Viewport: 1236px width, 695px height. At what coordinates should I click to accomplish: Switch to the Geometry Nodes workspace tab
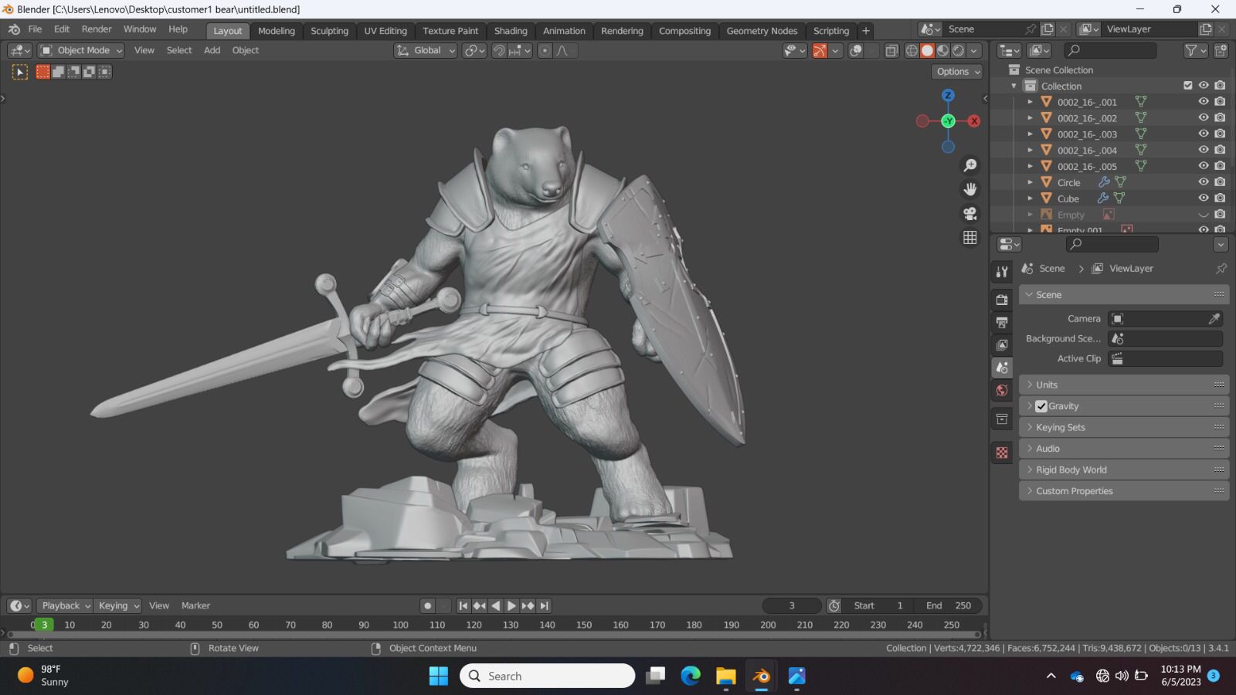click(762, 31)
